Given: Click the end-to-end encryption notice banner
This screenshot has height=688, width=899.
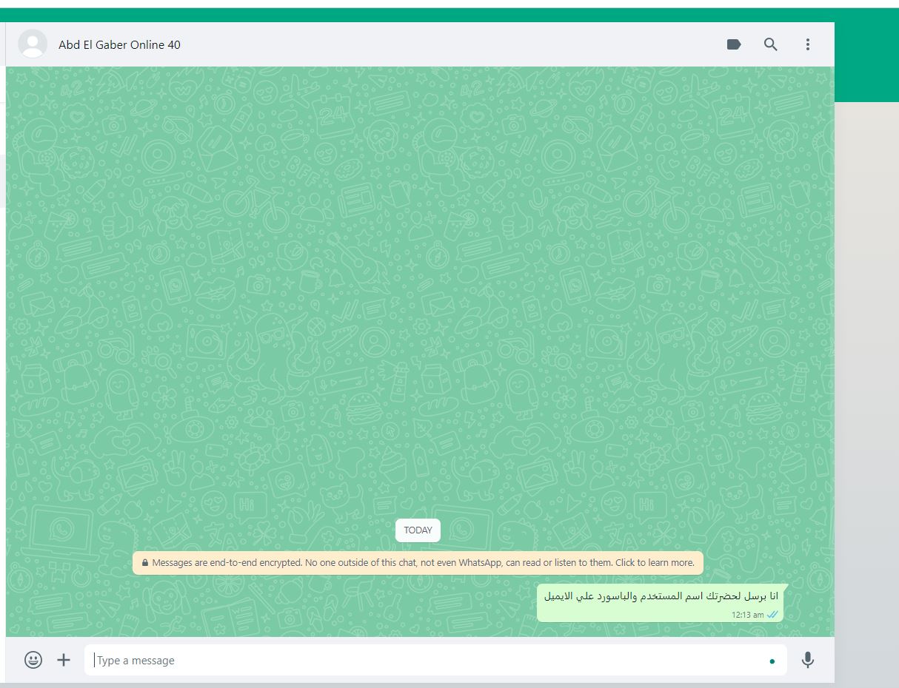Looking at the screenshot, I should coord(418,562).
